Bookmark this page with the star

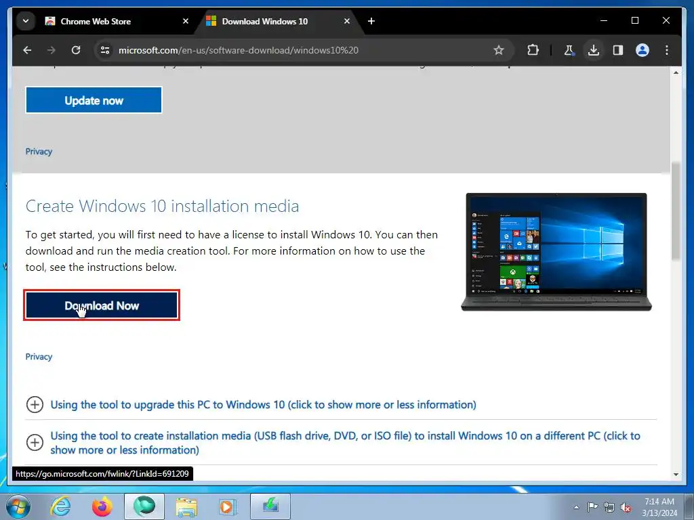(499, 50)
